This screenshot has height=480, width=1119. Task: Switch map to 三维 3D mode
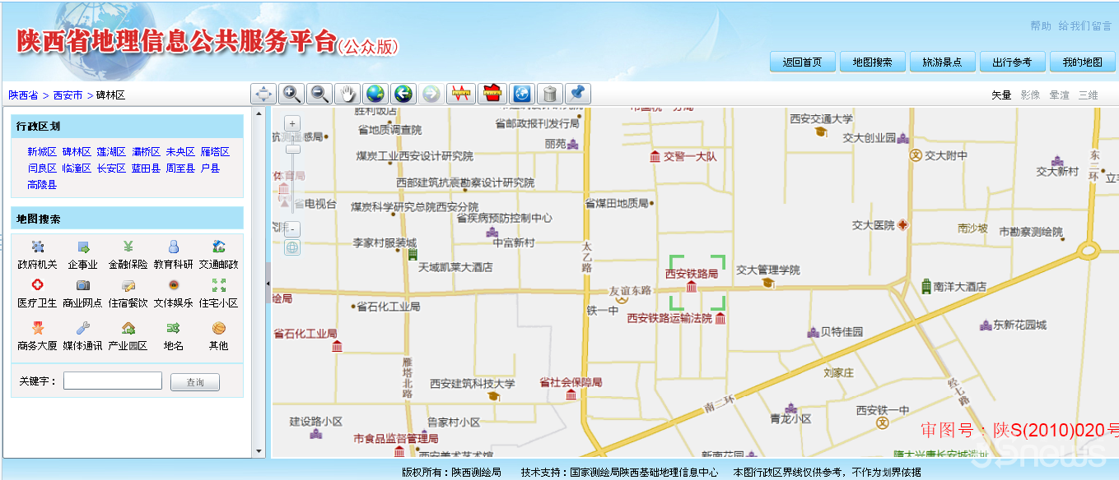[x=1088, y=95]
